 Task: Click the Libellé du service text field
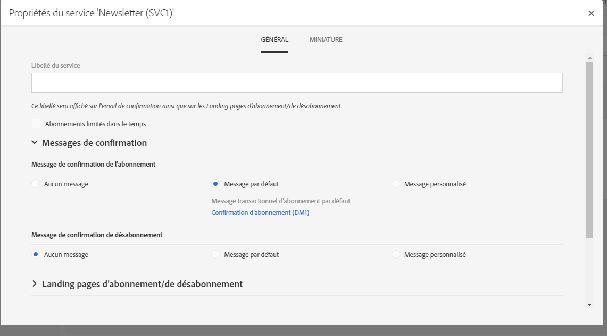[297, 83]
